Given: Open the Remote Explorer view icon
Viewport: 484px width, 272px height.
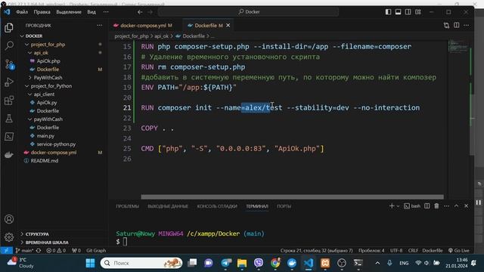Looking at the screenshot, I should coord(9,136).
